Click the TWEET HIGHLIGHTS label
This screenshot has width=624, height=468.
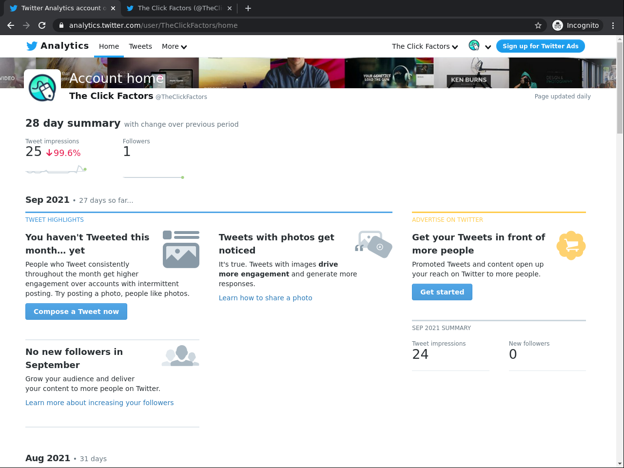point(55,220)
